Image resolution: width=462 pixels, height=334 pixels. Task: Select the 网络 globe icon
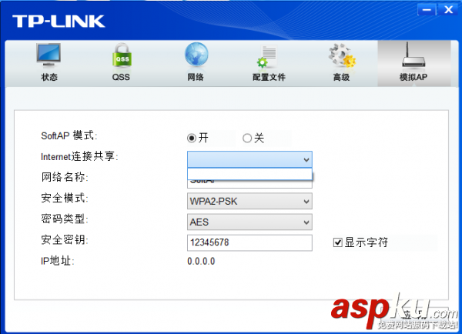pyautogui.click(x=196, y=55)
